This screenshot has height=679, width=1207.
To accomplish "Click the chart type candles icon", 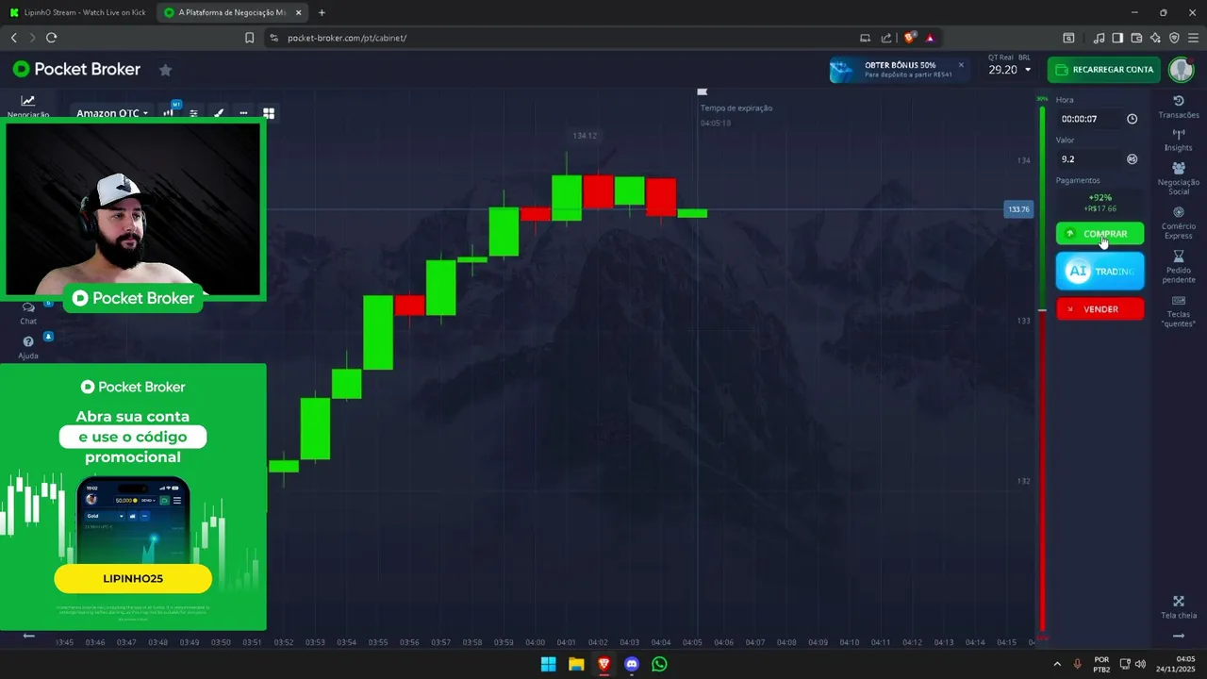I will pyautogui.click(x=169, y=113).
